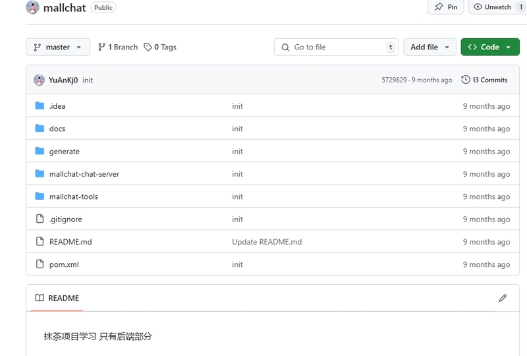Screen dimensions: 527x356
Task: Open the docs folder
Action: coord(57,129)
